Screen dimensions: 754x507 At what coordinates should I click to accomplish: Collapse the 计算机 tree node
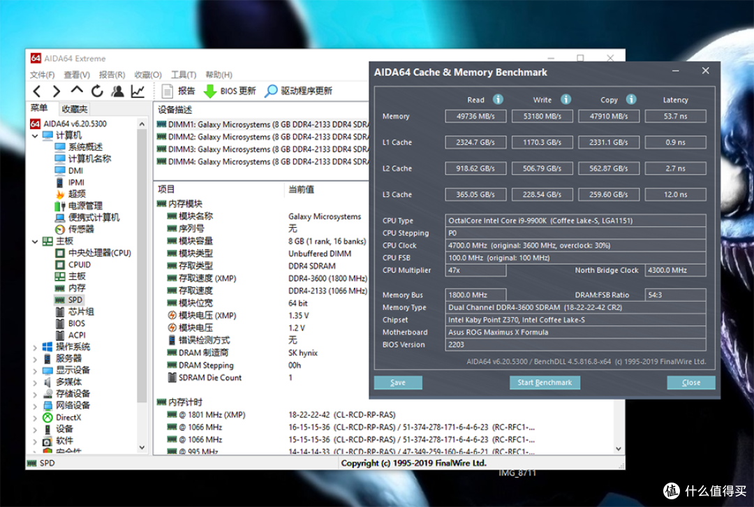click(35, 135)
